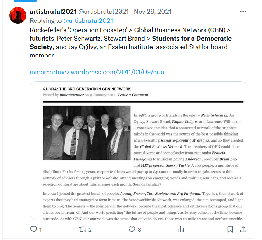Click the @artisbrutal2021 reply mention link
This screenshot has height=240, width=262.
point(88,21)
